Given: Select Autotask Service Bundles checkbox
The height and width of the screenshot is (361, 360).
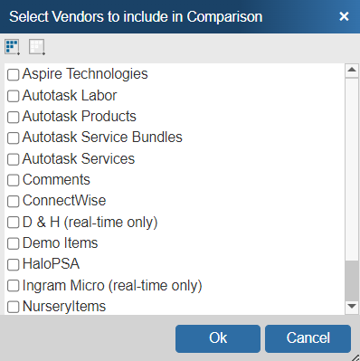Looking at the screenshot, I should 14,138.
